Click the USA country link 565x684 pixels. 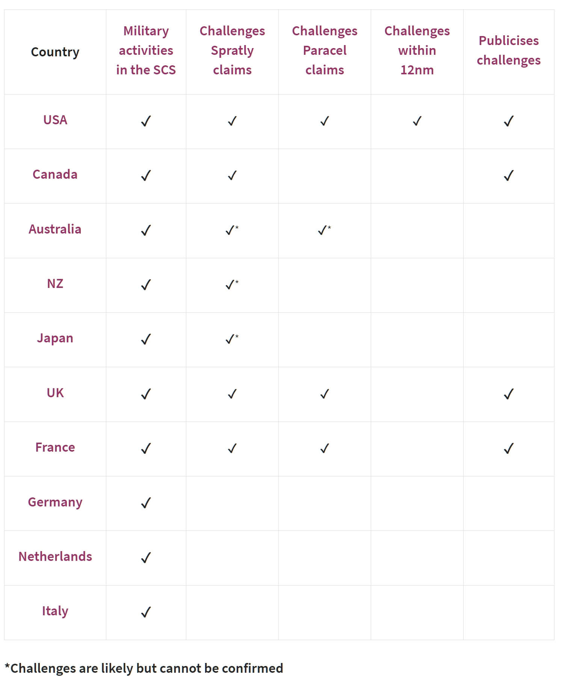pyautogui.click(x=55, y=120)
